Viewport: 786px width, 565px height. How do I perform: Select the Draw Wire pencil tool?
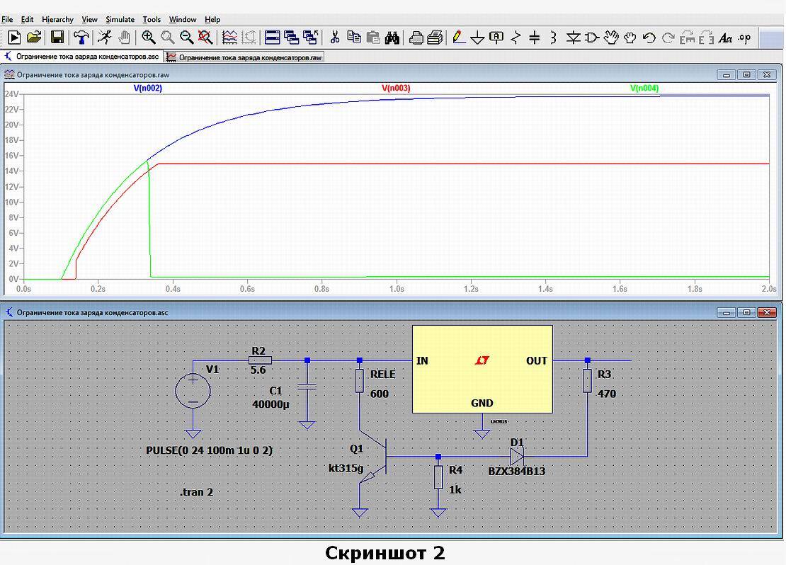458,38
